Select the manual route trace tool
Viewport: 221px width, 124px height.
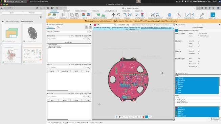coord(125,15)
